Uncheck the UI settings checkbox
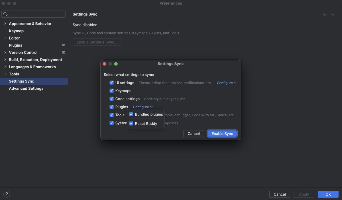 [x=112, y=83]
